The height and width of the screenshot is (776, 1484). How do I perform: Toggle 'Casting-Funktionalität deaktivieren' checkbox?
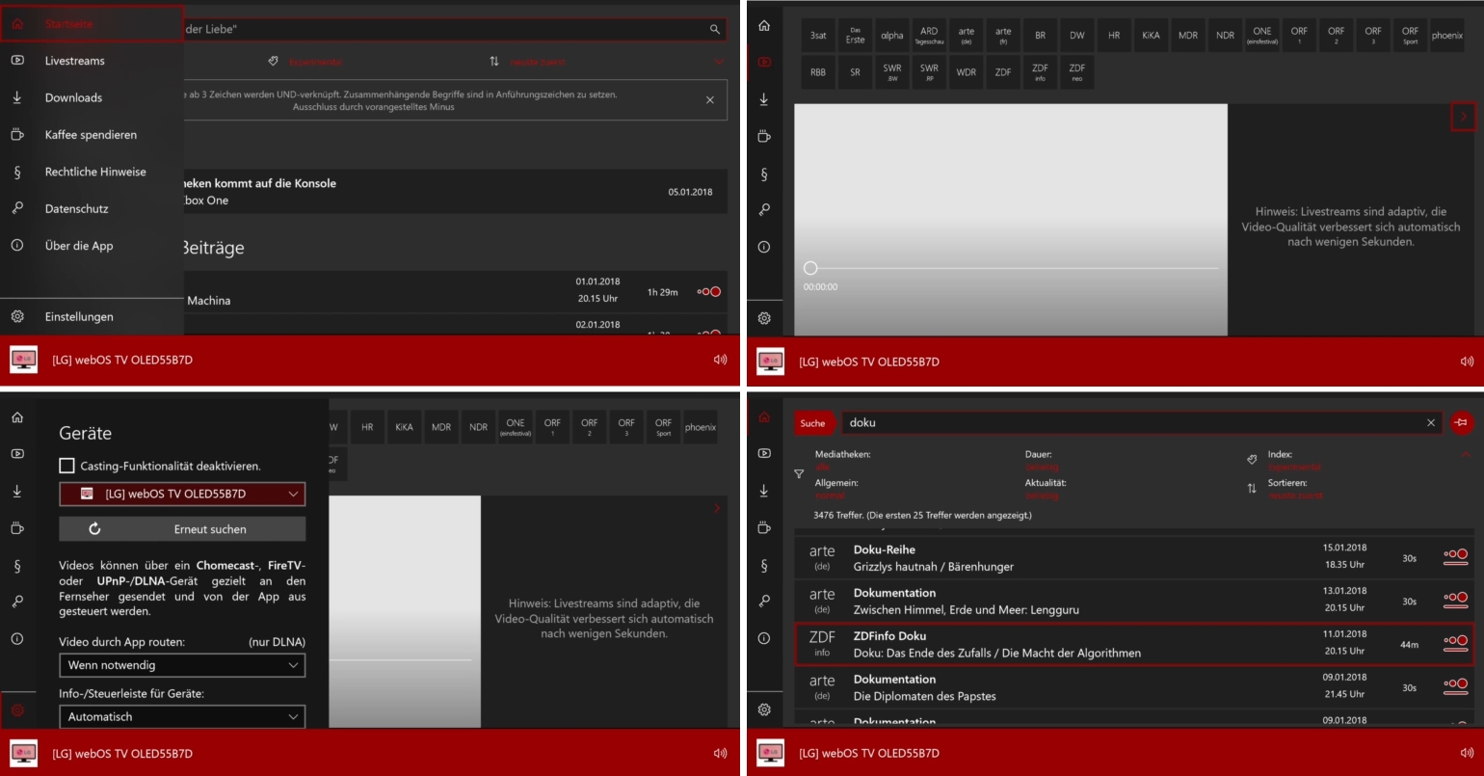point(66,466)
